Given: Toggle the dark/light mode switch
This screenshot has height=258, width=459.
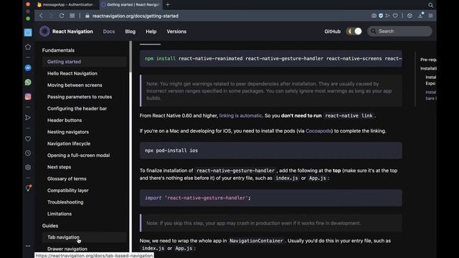Looking at the screenshot, I should point(354,32).
